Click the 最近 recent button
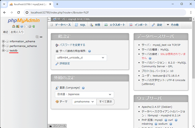The height and width of the screenshot is (128, 195). (6, 32)
